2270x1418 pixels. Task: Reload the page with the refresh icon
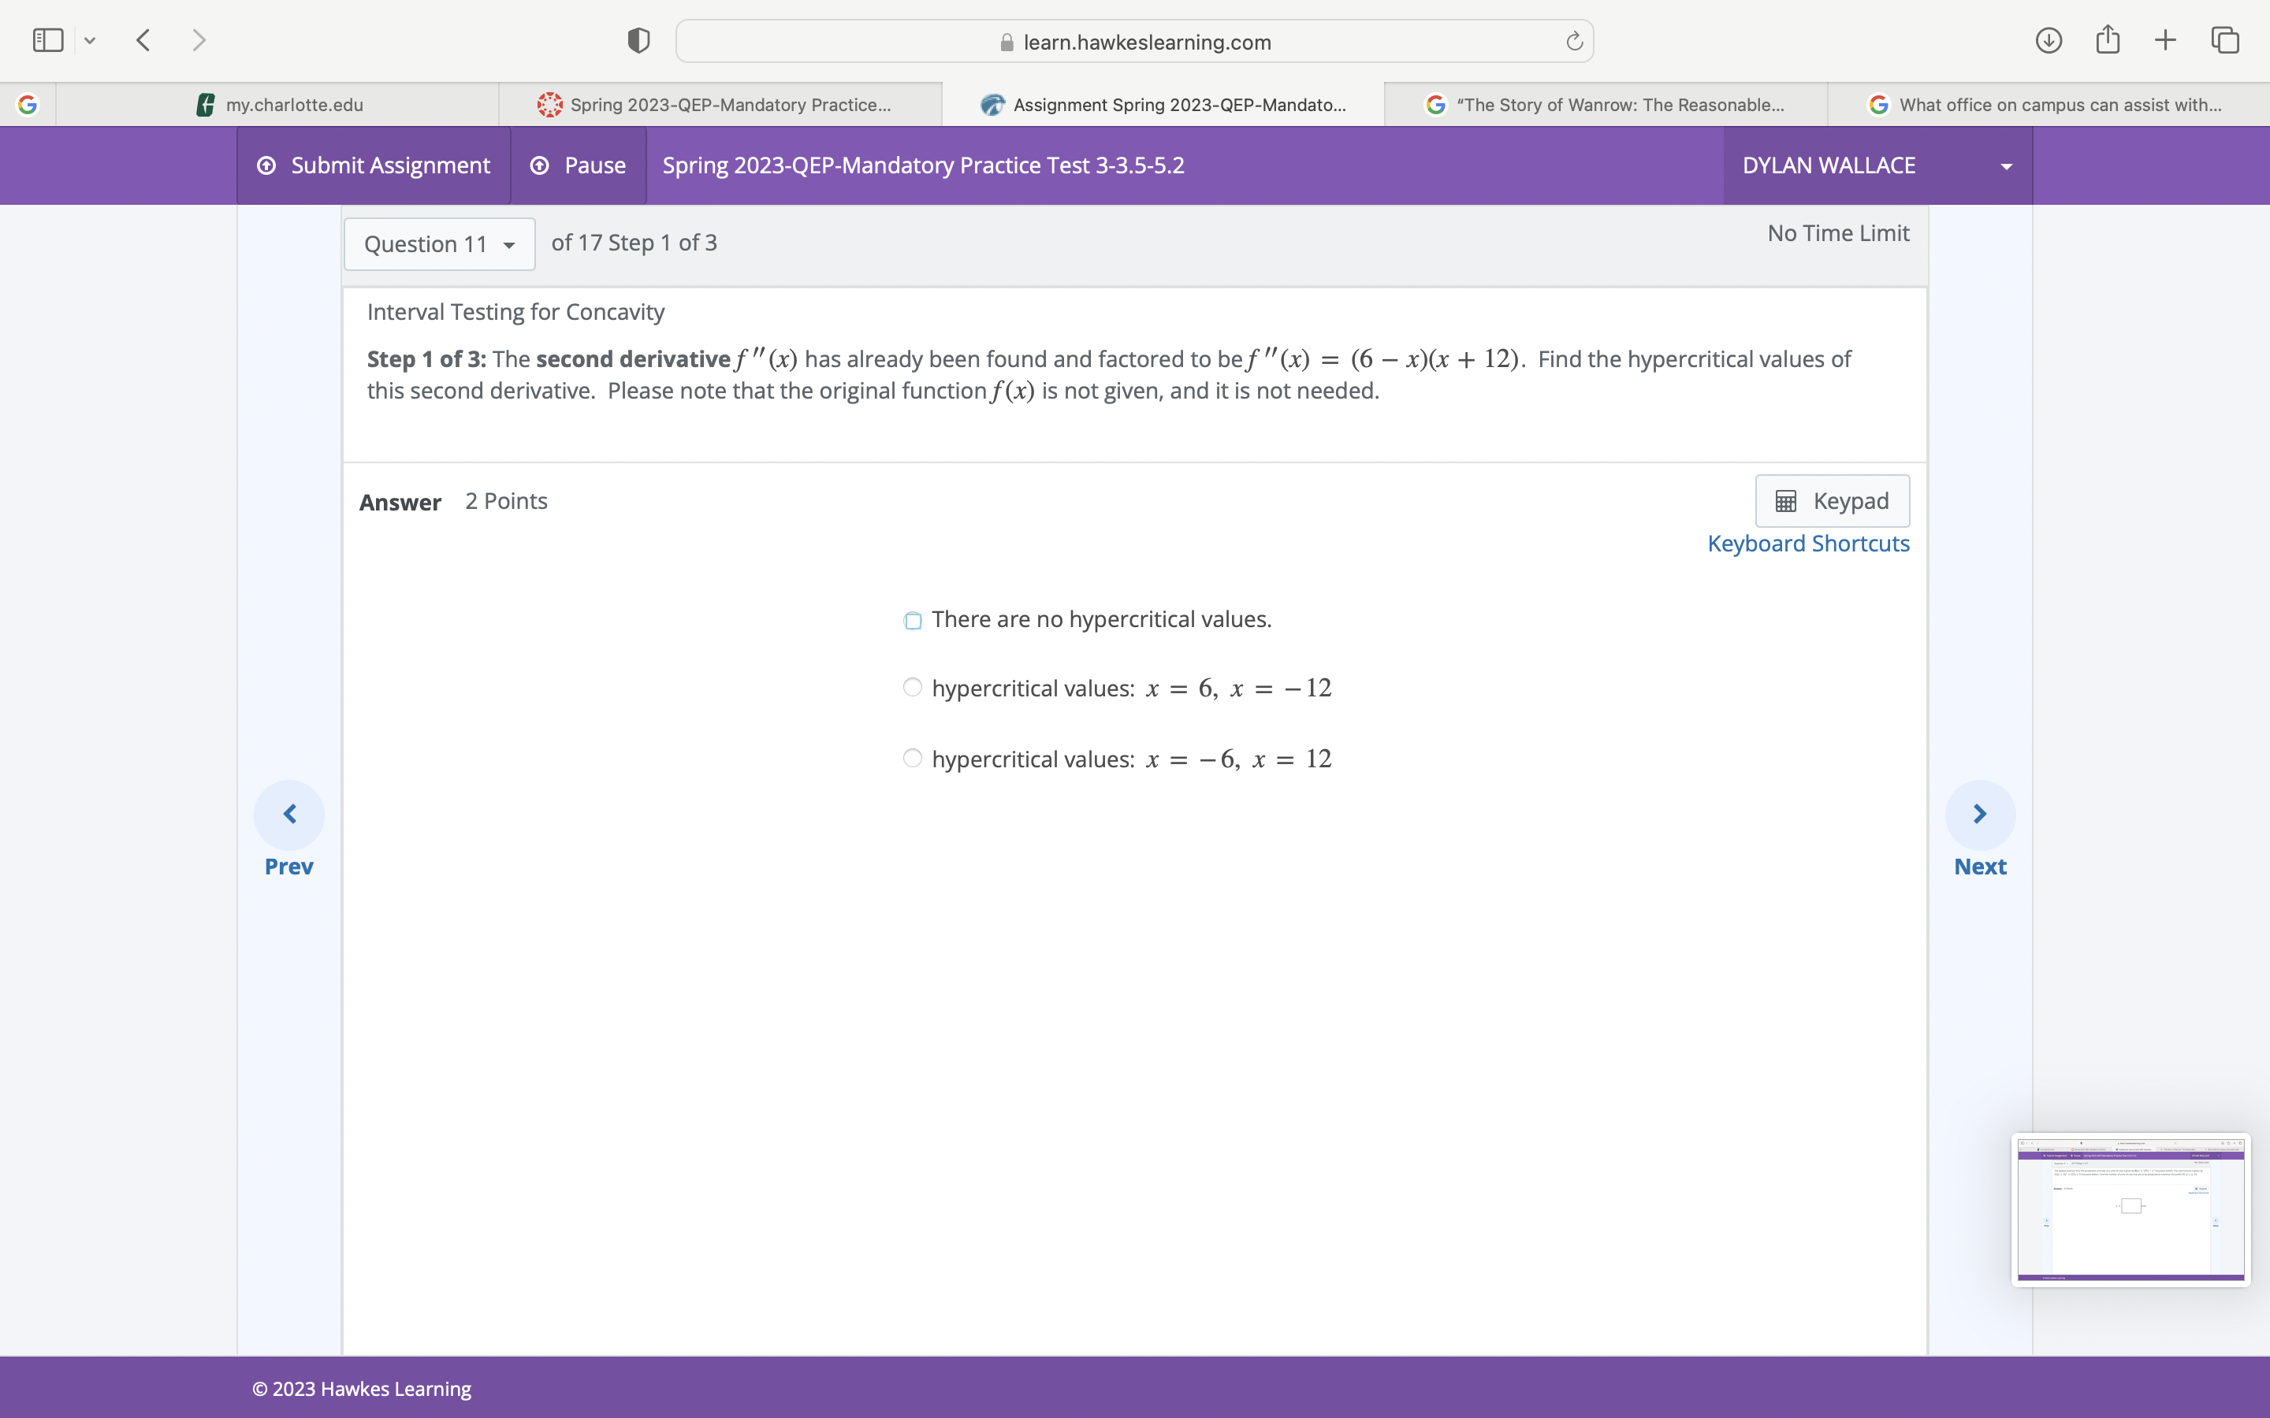(x=1574, y=41)
